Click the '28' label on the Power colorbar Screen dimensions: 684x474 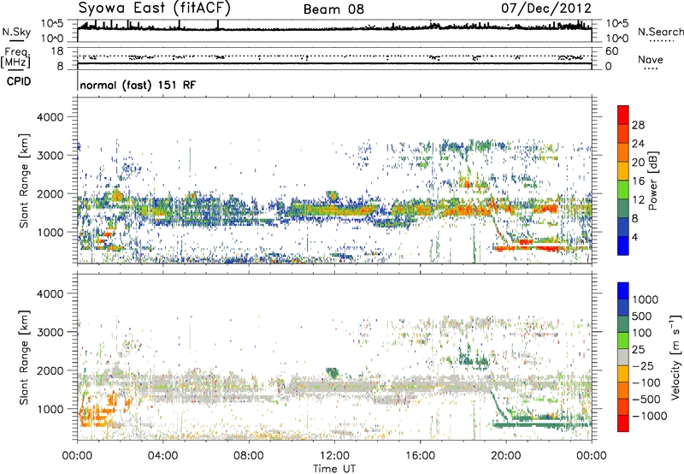pyautogui.click(x=638, y=125)
